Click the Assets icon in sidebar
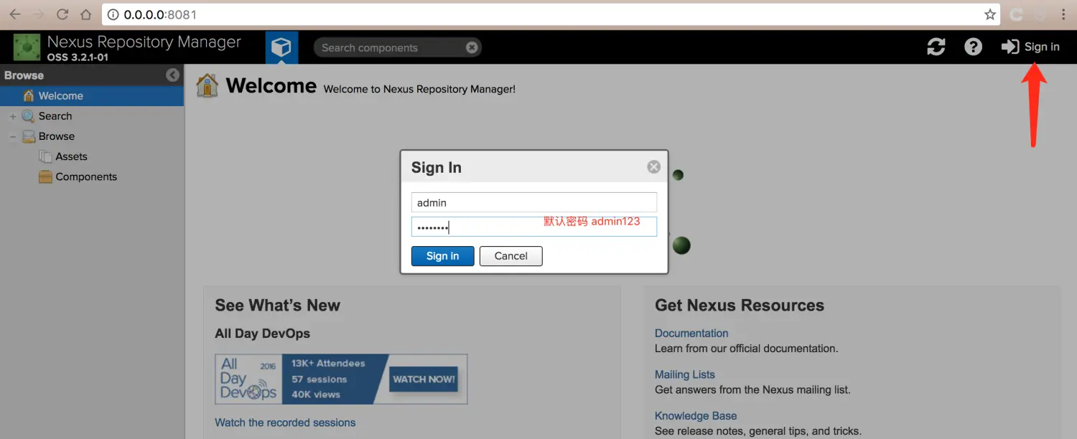Viewport: 1077px width, 439px height. 45,156
